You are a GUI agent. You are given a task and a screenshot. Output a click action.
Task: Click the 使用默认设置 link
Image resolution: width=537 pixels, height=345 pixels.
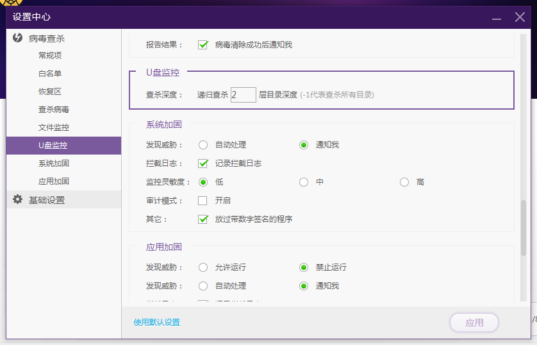157,323
